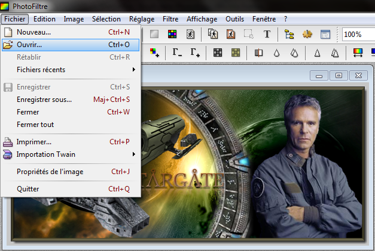
Task: Click the Saturation plus colored squares icon
Action: click(x=154, y=52)
